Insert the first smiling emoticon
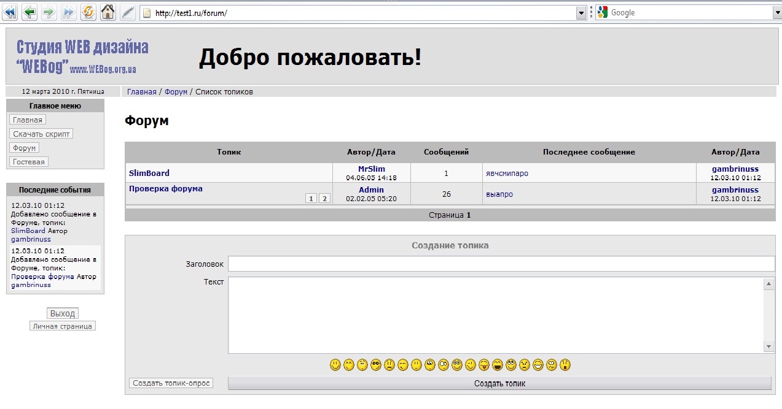The image size is (782, 409). (x=335, y=365)
